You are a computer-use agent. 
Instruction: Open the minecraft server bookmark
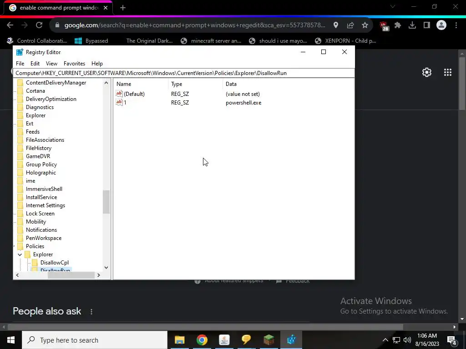pos(211,41)
